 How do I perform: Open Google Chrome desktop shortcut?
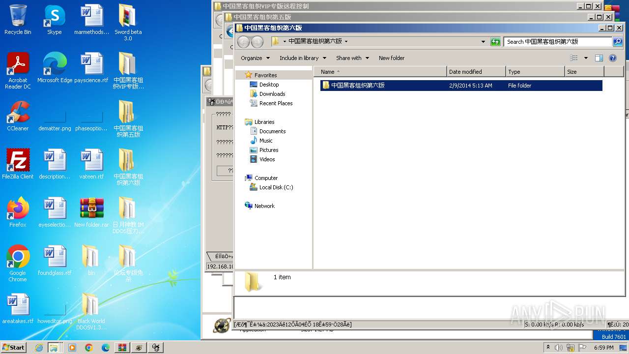pyautogui.click(x=18, y=264)
